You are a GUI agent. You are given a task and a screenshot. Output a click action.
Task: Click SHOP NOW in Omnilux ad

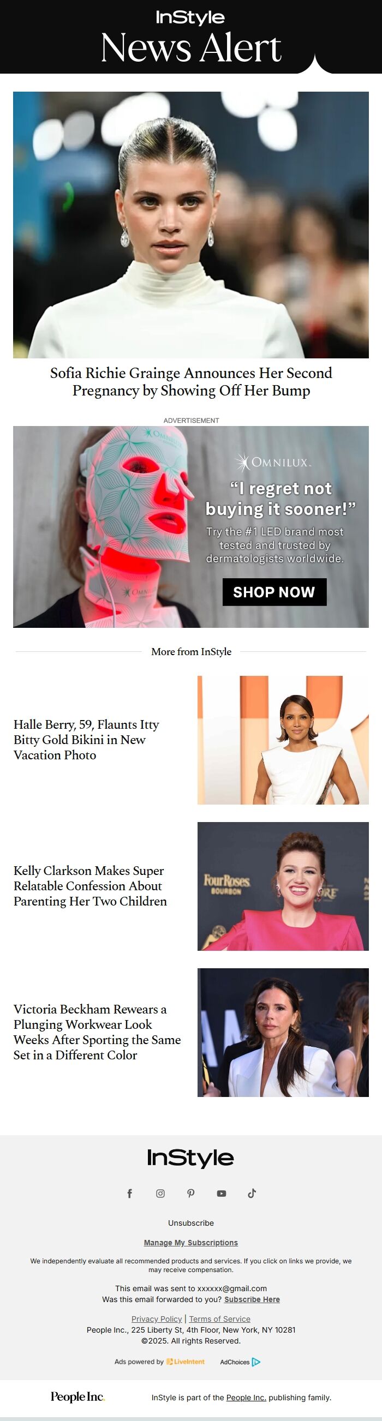pyautogui.click(x=274, y=592)
